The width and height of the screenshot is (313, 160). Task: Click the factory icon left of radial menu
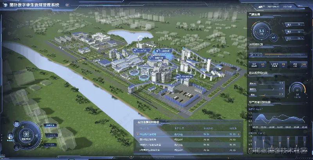point(11,136)
